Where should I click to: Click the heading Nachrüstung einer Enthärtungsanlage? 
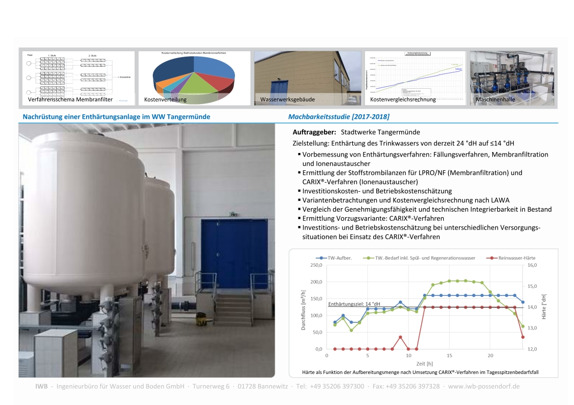click(x=117, y=117)
